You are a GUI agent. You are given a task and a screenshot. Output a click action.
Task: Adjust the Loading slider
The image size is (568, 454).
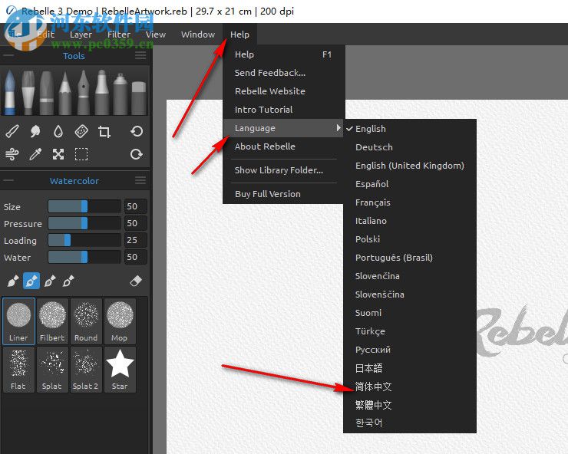click(x=84, y=240)
